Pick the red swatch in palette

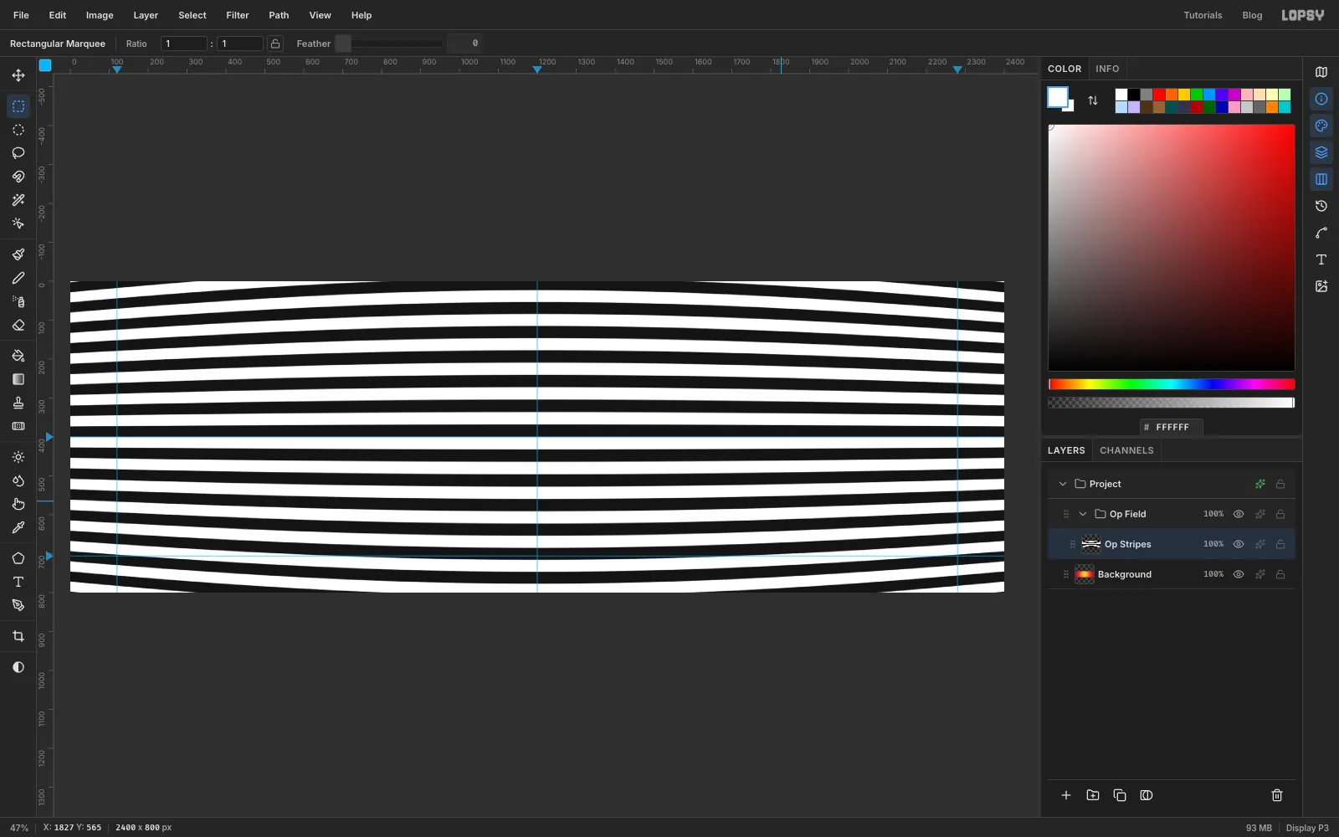click(1159, 95)
